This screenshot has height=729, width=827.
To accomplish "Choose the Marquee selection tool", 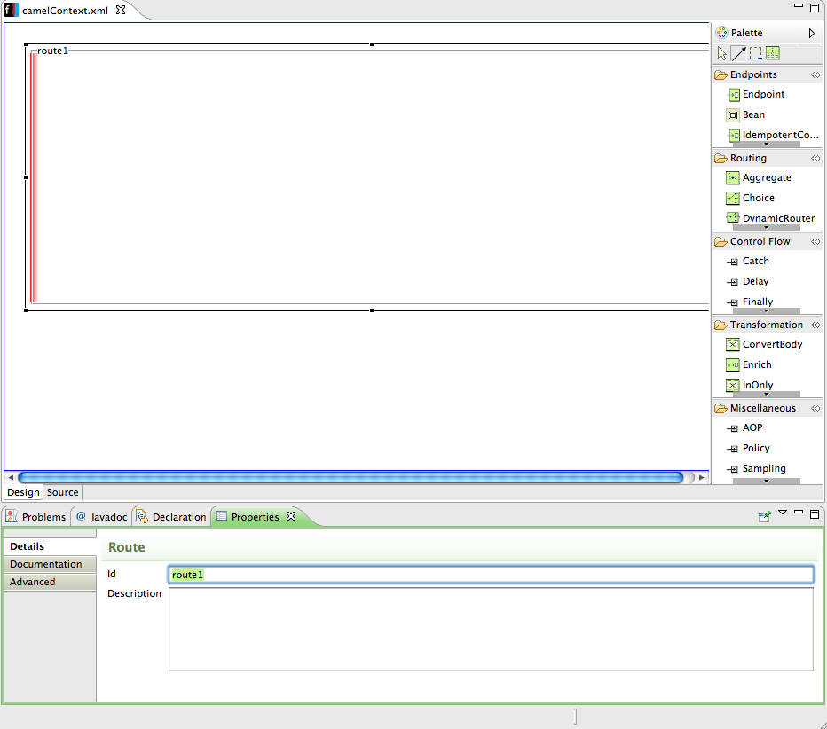I will [755, 53].
